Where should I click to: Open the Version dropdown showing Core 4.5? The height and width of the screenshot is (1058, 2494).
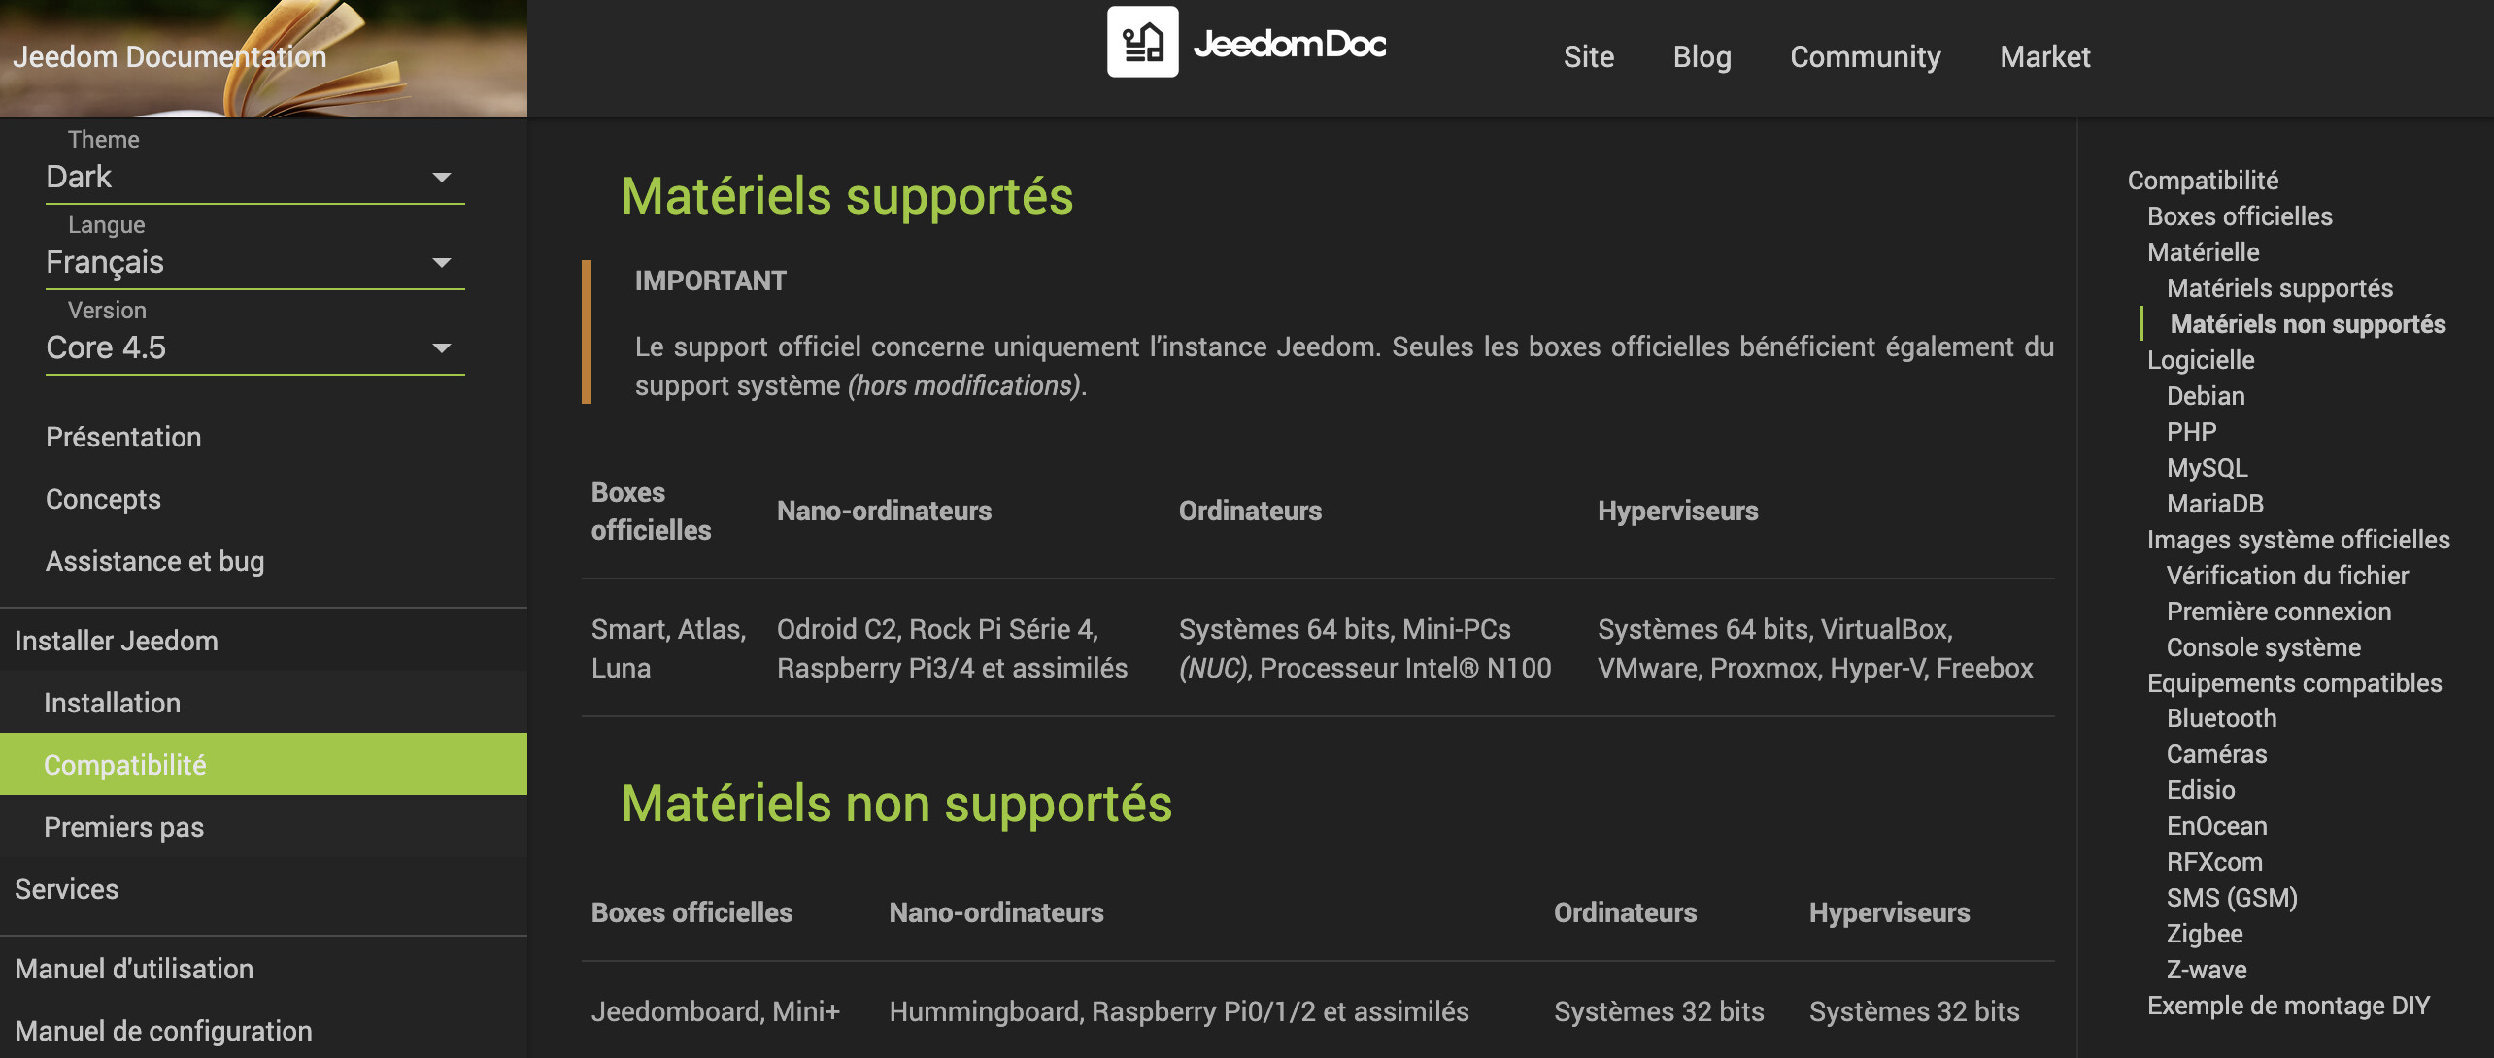254,347
